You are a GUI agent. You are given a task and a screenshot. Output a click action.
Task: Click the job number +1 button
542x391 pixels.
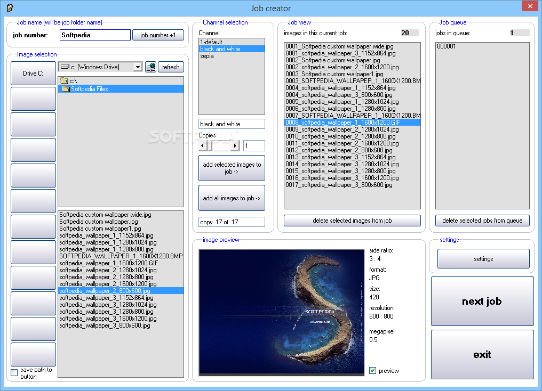click(x=158, y=35)
